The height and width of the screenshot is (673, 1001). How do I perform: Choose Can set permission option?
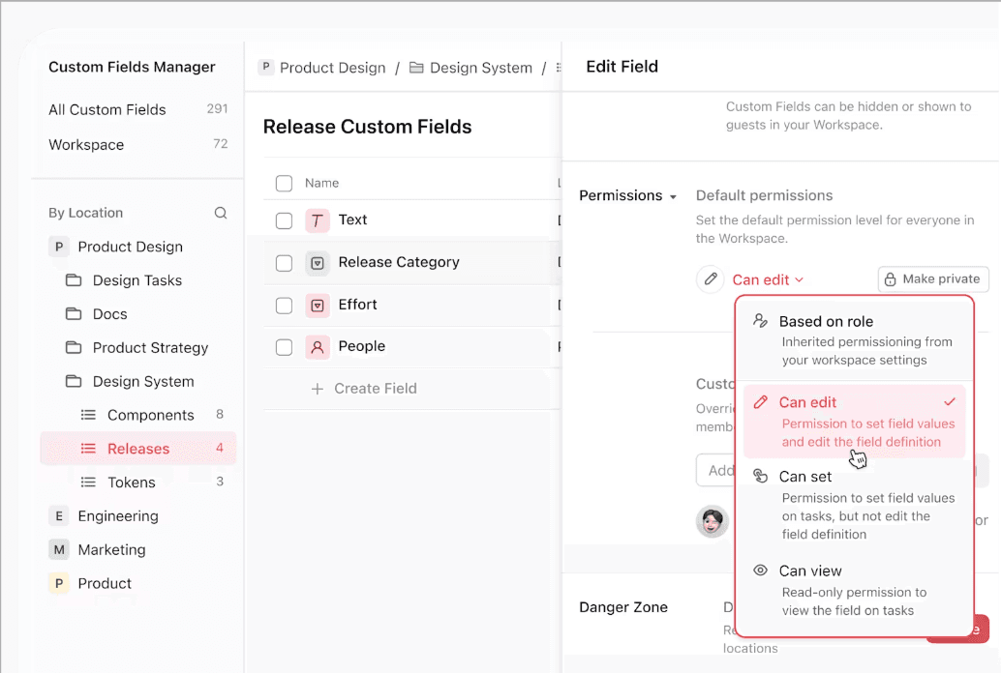pos(854,505)
